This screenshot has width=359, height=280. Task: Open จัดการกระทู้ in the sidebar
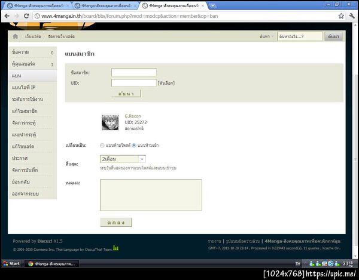click(32, 123)
